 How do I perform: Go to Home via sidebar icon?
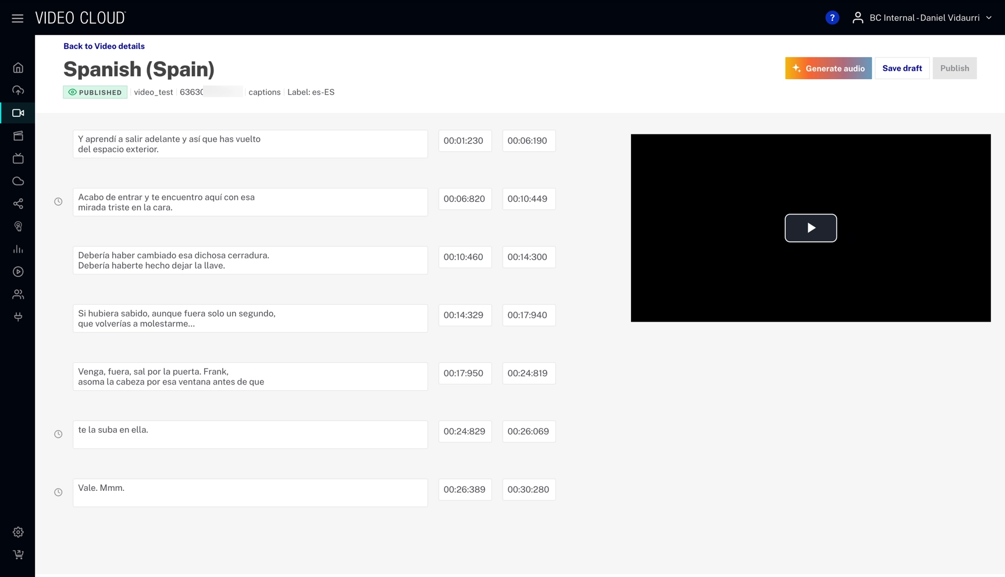click(18, 68)
